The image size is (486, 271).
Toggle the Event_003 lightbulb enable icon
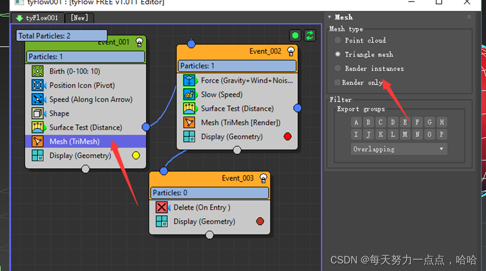[x=263, y=178]
